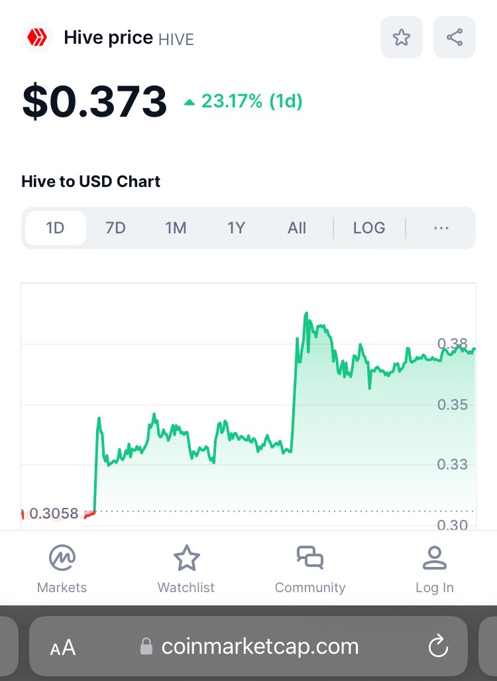Open Markets via CoinMarketCap logo icon
Viewport: 497px width, 681px height.
click(62, 558)
